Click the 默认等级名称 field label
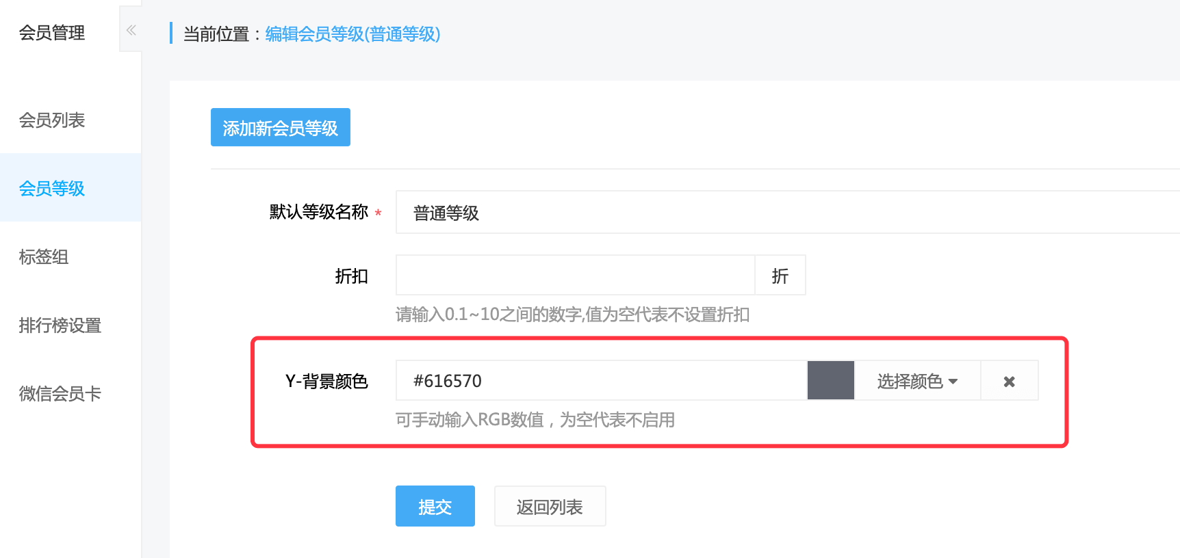The width and height of the screenshot is (1180, 558). (x=319, y=212)
